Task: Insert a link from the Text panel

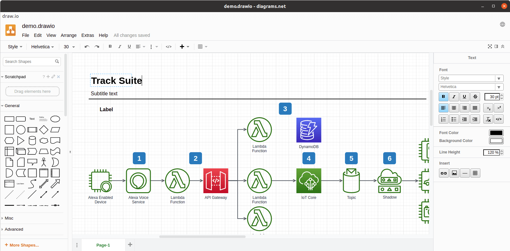Action: (x=444, y=173)
